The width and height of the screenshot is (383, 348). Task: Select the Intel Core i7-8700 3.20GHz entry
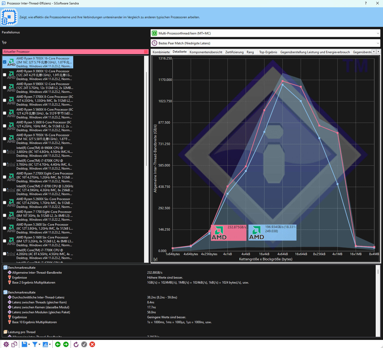pos(38,190)
